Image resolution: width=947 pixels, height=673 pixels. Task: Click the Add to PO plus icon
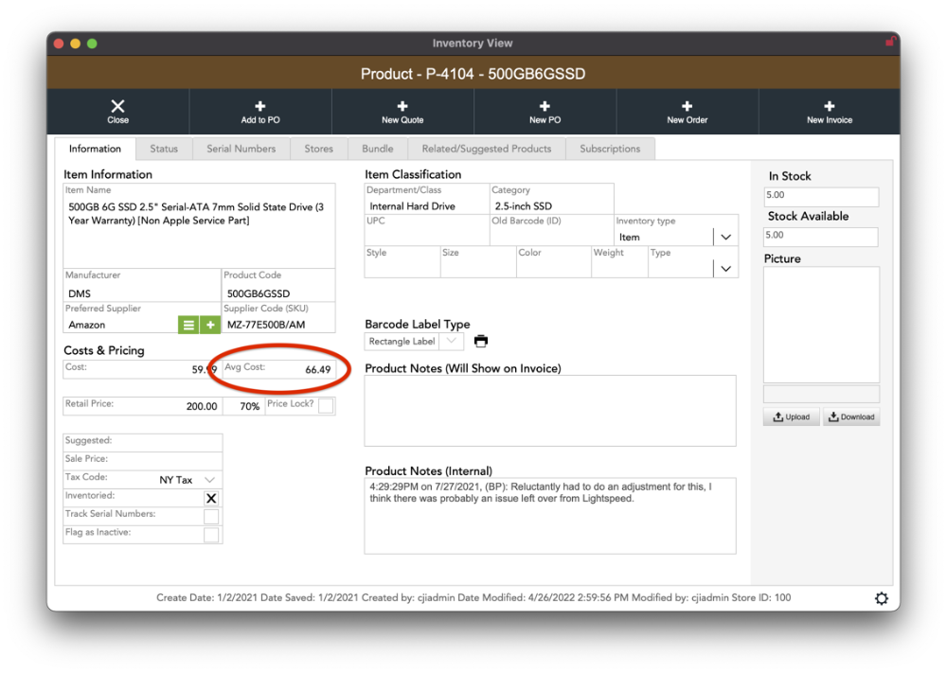(x=260, y=107)
